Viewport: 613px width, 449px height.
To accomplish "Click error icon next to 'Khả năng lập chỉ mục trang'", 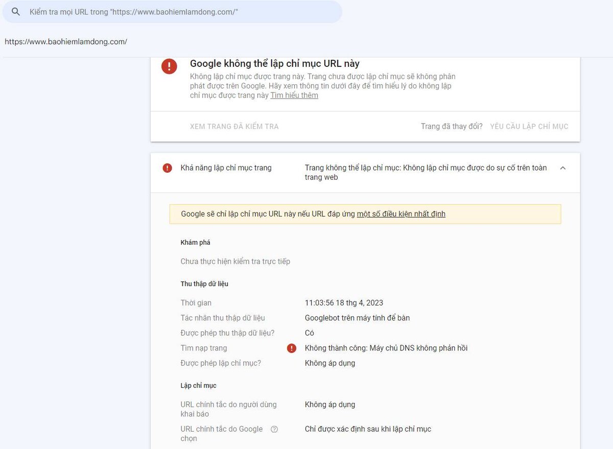I will tap(167, 168).
